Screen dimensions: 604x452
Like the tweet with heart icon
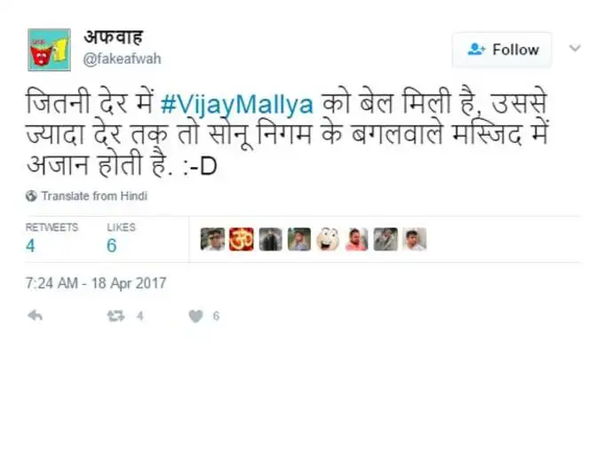tap(195, 316)
